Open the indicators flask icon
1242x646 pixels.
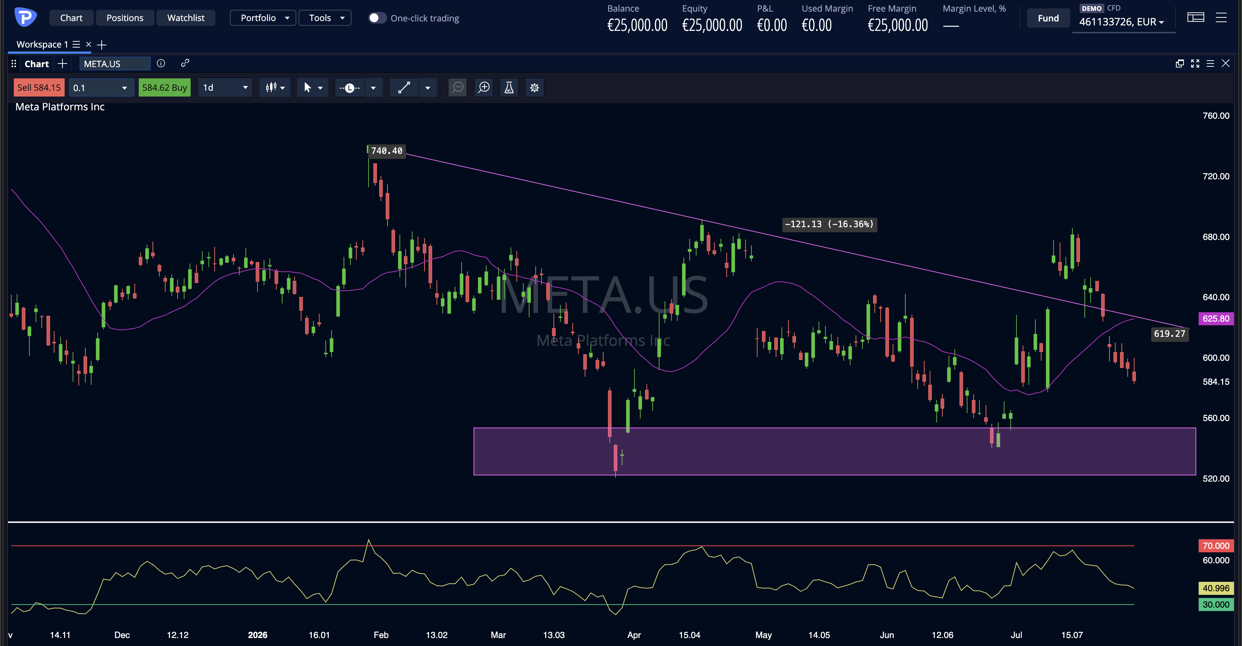(509, 88)
